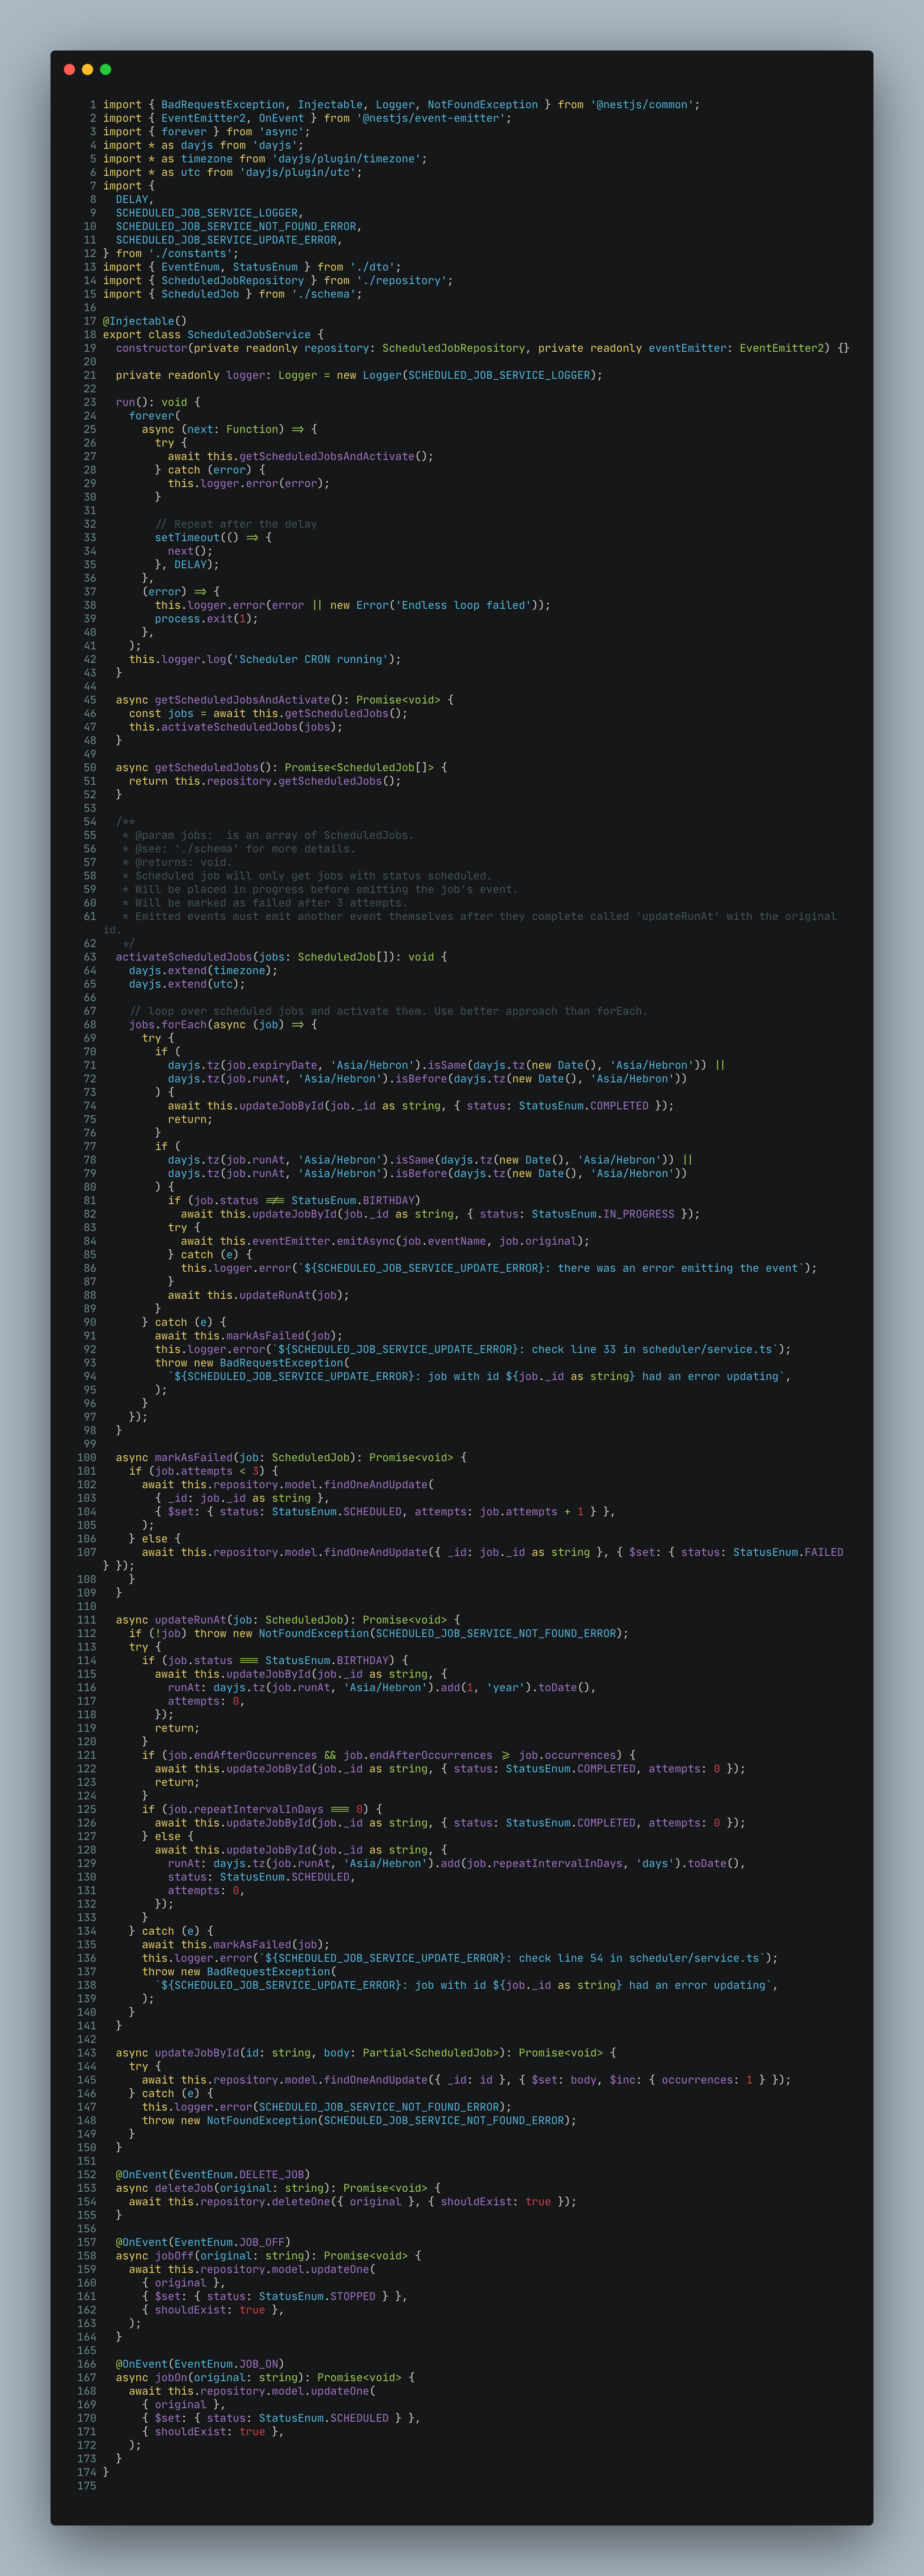Click @OnEvent(EventEnum.JOB_OFF) decorator
Screen dimensions: 924x2576
pyautogui.click(x=203, y=2242)
